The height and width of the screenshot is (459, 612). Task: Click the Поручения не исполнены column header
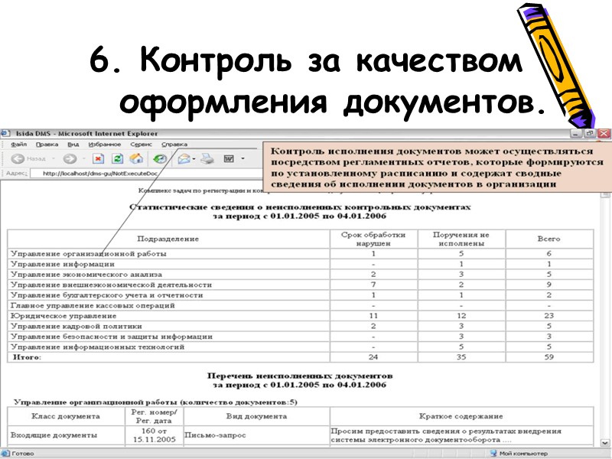(461, 239)
